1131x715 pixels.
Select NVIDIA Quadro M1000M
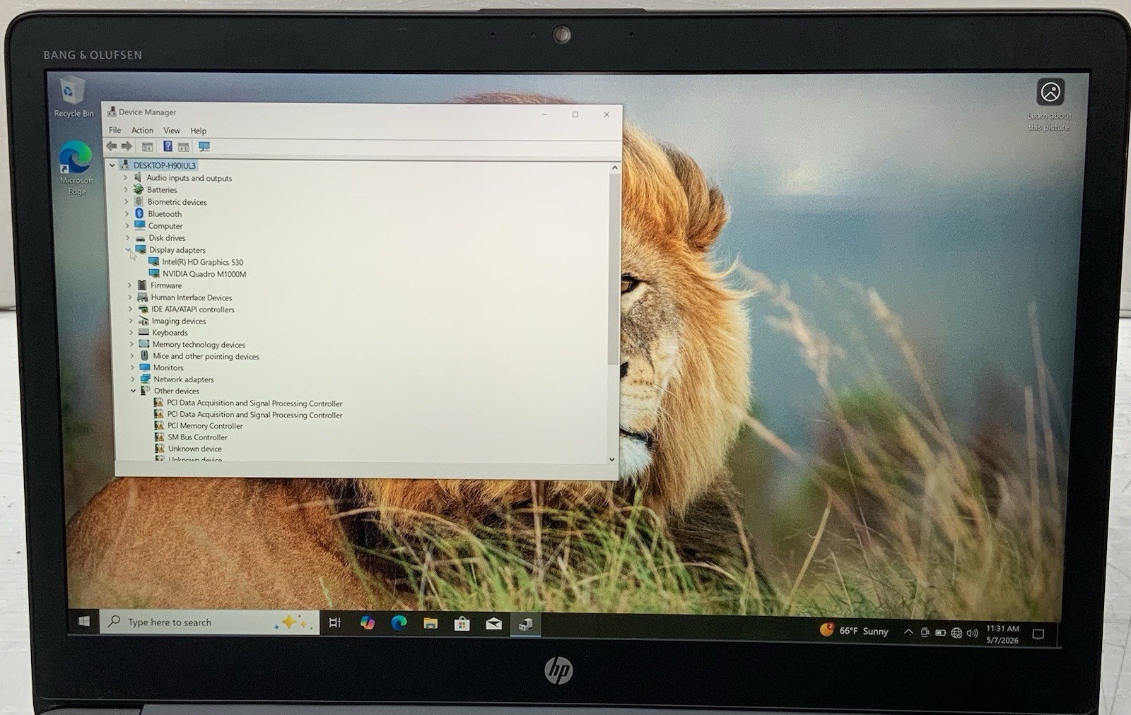click(204, 274)
